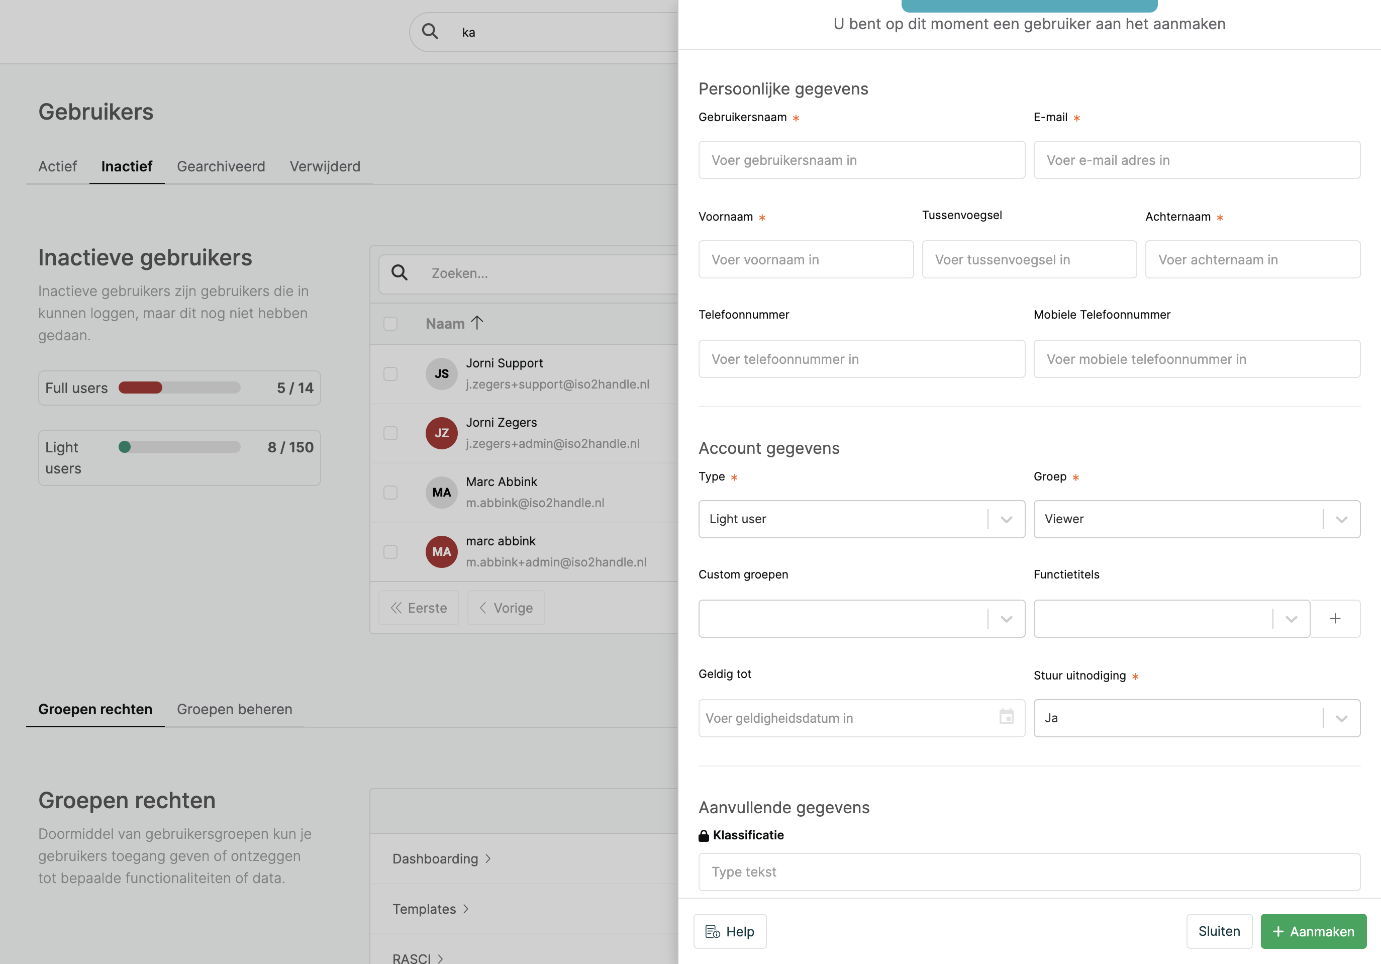Click the Zoeken users search field
The width and height of the screenshot is (1381, 964).
click(529, 273)
